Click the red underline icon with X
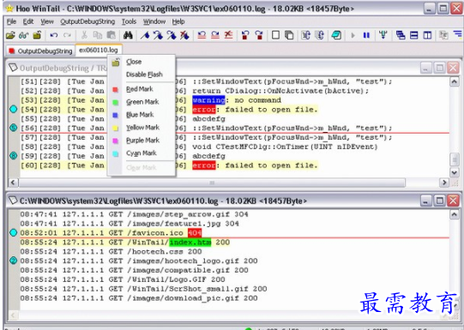Viewport: 464px width, 330px height. [228, 35]
